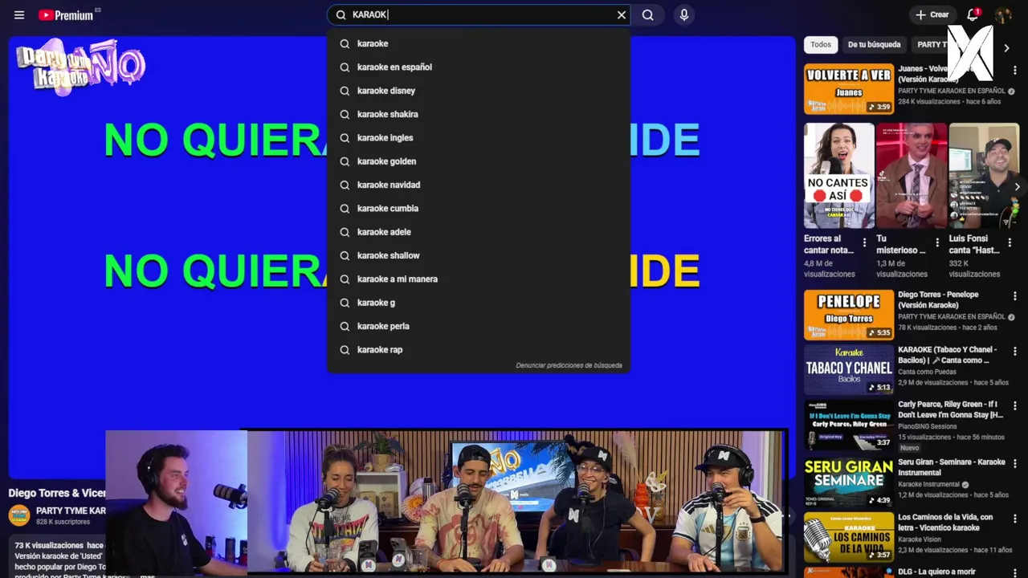Viewport: 1028px width, 578px height.
Task: Open 'Seru Giran - Seminare - Karaoke' title
Action: point(952,467)
